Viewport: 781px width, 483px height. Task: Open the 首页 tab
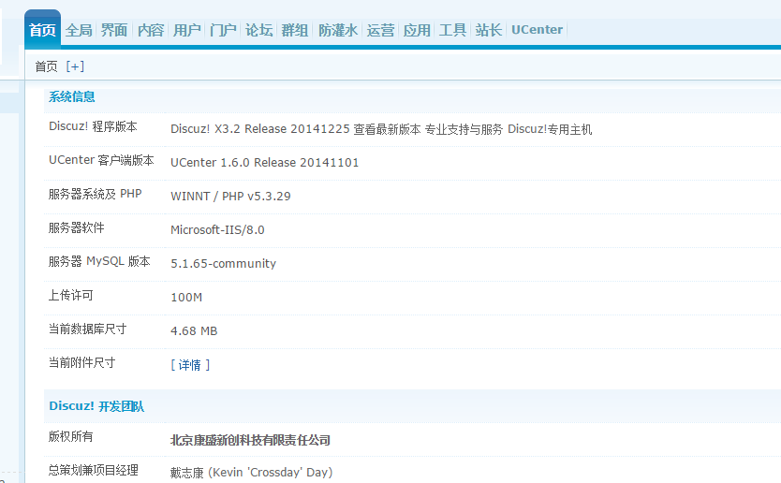pos(42,30)
